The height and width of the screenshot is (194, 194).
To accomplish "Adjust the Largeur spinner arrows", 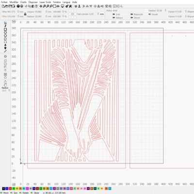I will [46, 12].
